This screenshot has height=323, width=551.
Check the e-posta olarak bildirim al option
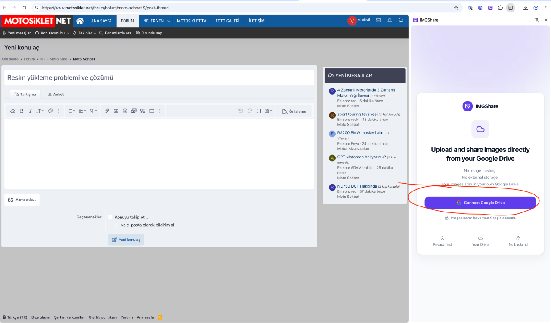[117, 225]
